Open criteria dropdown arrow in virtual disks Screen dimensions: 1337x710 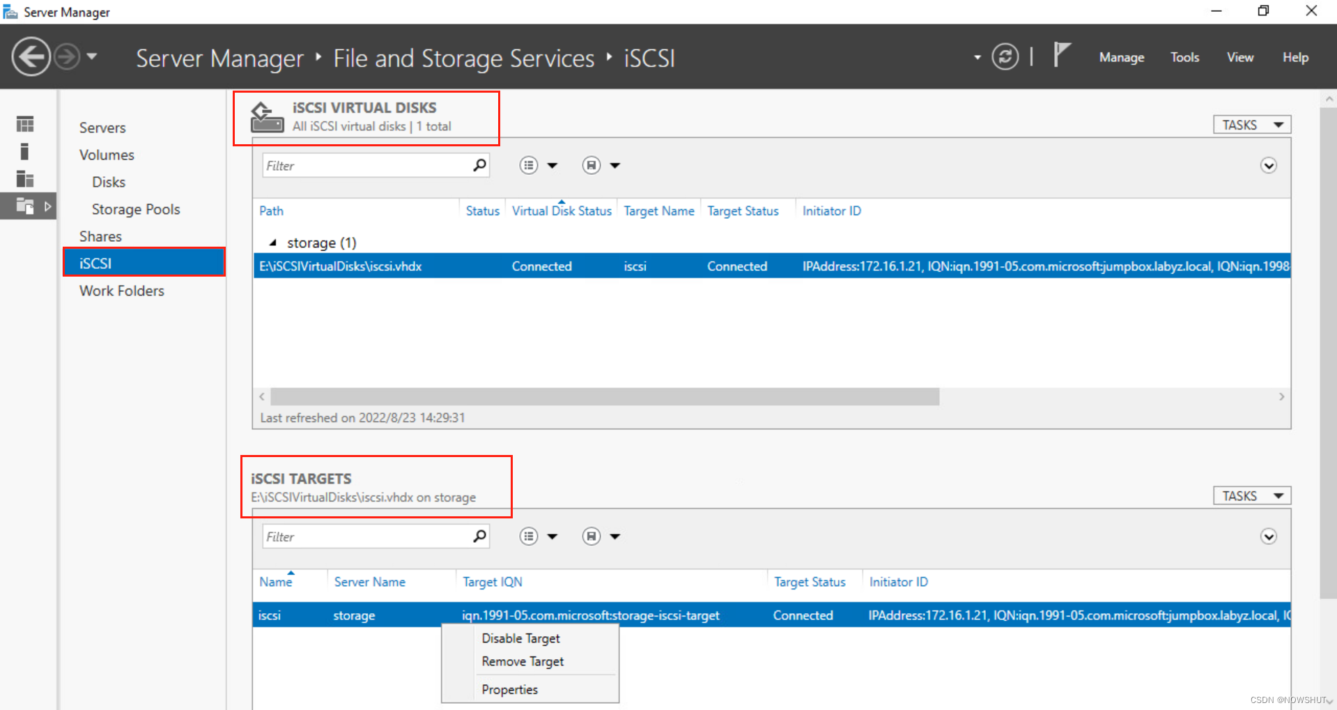(552, 166)
